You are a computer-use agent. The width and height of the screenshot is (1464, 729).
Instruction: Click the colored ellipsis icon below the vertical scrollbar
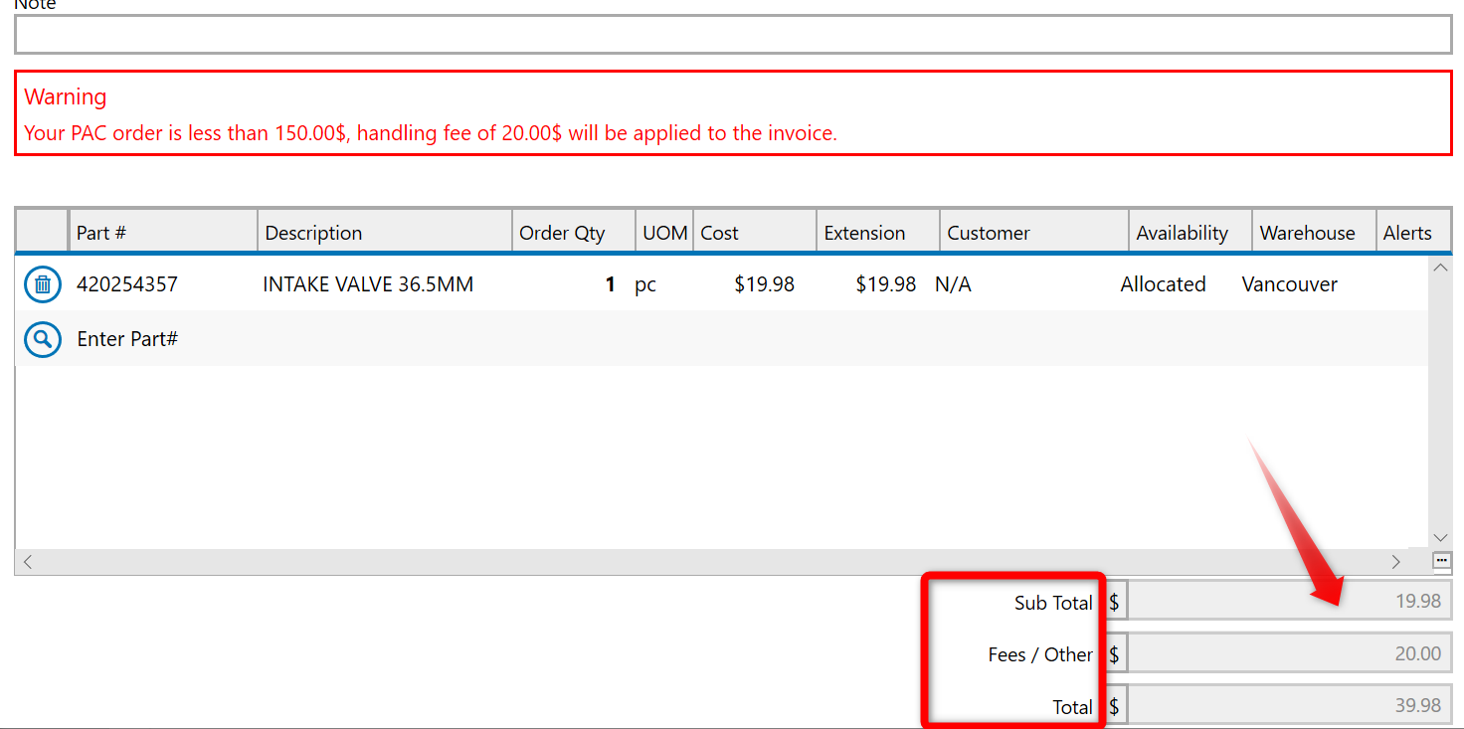[x=1441, y=560]
